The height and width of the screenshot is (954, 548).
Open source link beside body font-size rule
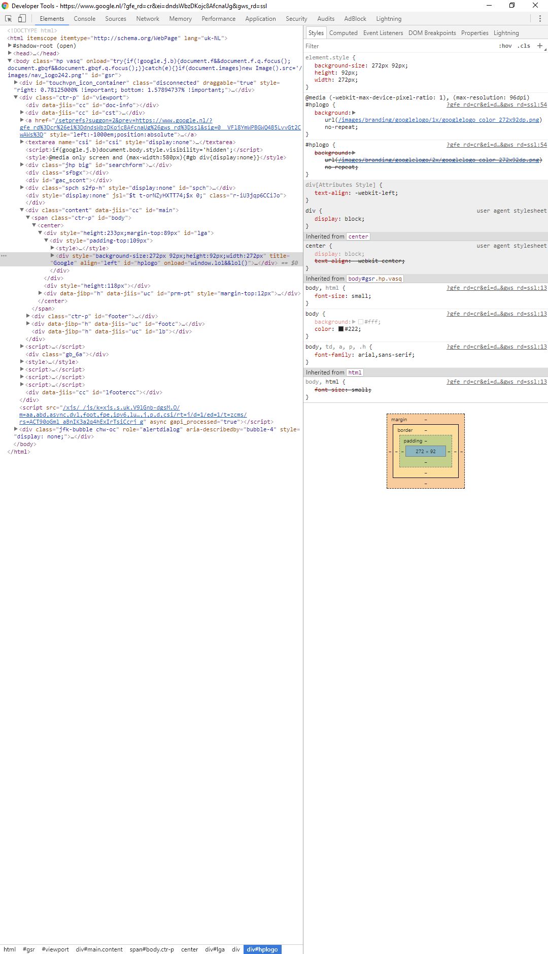coord(496,288)
